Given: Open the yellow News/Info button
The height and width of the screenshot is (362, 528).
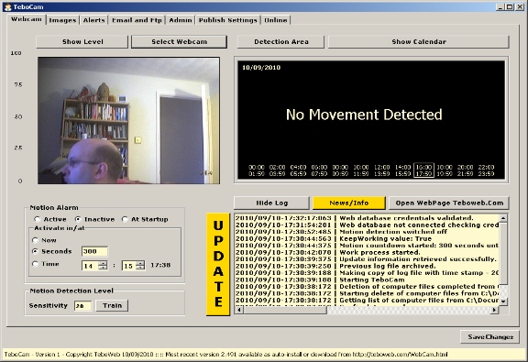Looking at the screenshot, I should pos(349,203).
